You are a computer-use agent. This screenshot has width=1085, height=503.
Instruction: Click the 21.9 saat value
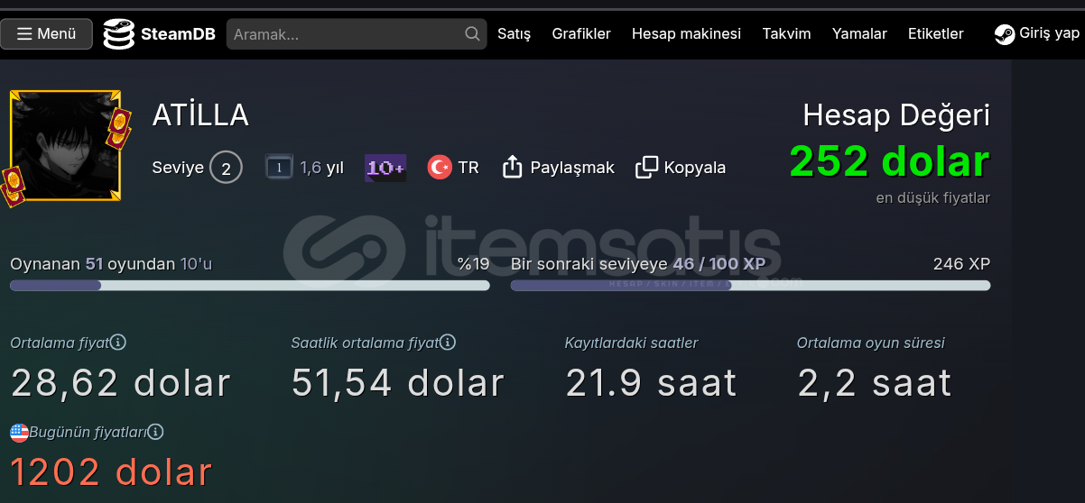(x=651, y=383)
